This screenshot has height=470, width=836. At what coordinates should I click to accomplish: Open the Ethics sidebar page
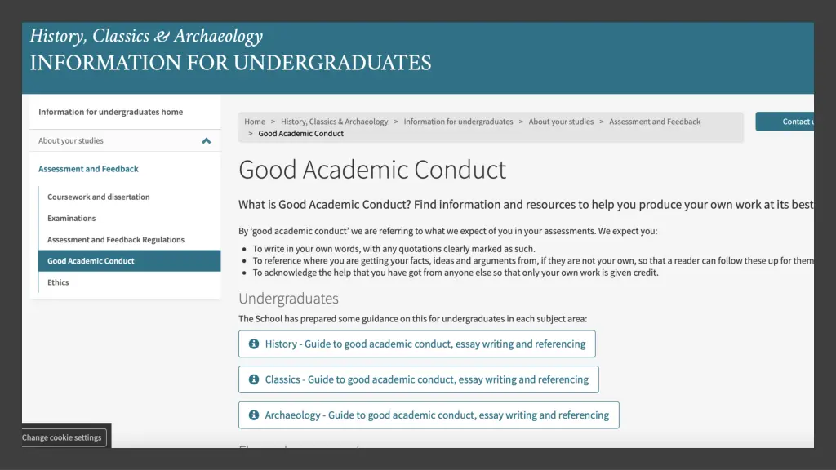coord(58,282)
